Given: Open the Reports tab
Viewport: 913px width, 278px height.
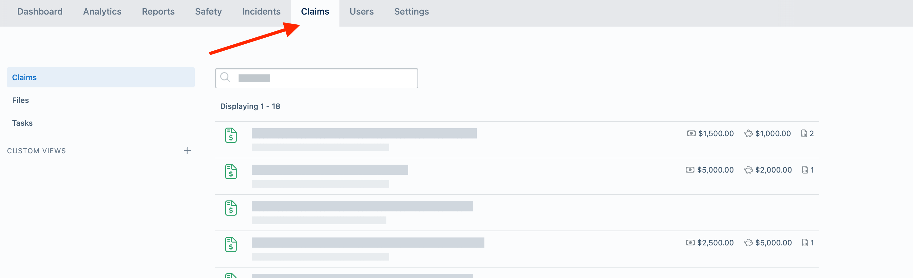Looking at the screenshot, I should [158, 12].
